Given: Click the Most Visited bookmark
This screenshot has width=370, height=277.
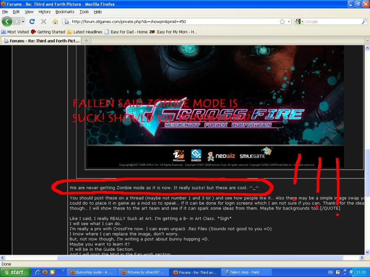Looking at the screenshot, I should (15, 32).
